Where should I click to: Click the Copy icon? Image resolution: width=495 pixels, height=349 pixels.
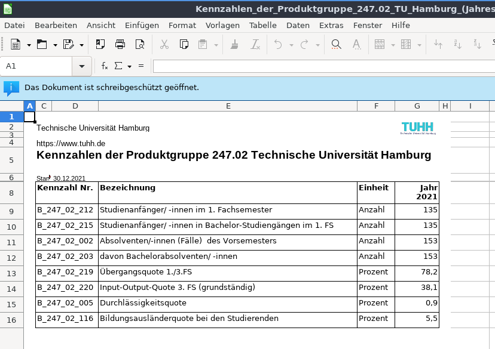pos(184,44)
